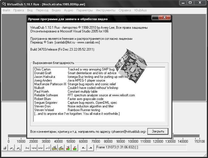Step forward one frame
The height and width of the screenshot is (158, 208).
(x=41, y=148)
